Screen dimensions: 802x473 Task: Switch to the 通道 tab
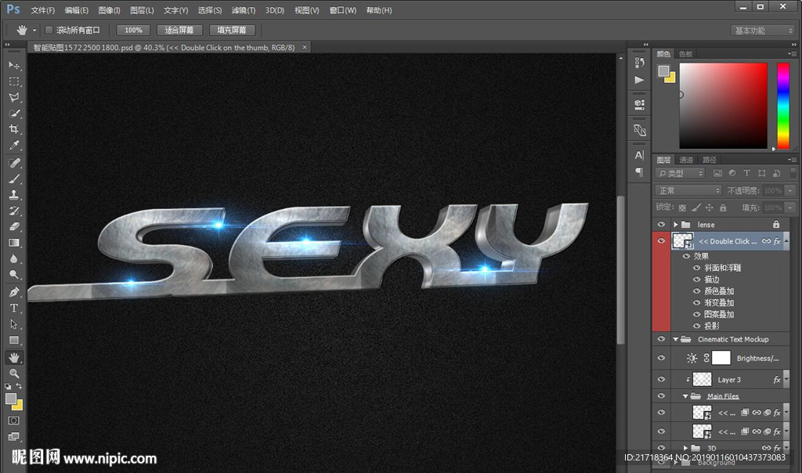pos(686,160)
